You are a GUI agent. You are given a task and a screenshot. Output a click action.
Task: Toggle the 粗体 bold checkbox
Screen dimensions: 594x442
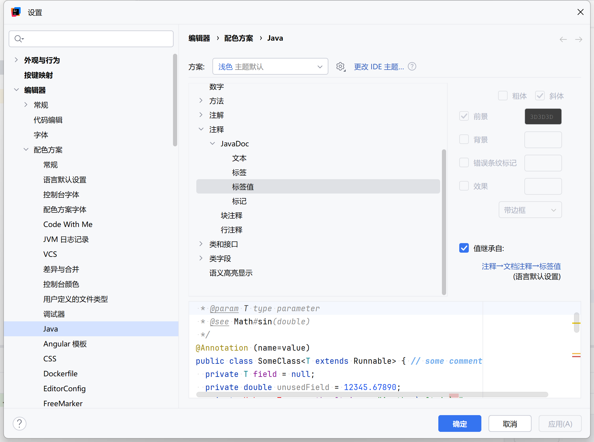[503, 96]
